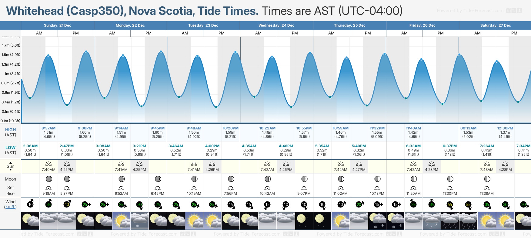Screen dimensions: 531x238
Task: Click the moonset icon above 9:18AM
Action: click(48, 188)
